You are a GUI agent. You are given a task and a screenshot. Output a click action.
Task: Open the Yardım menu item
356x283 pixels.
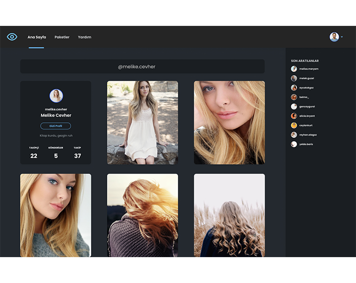pyautogui.click(x=85, y=37)
